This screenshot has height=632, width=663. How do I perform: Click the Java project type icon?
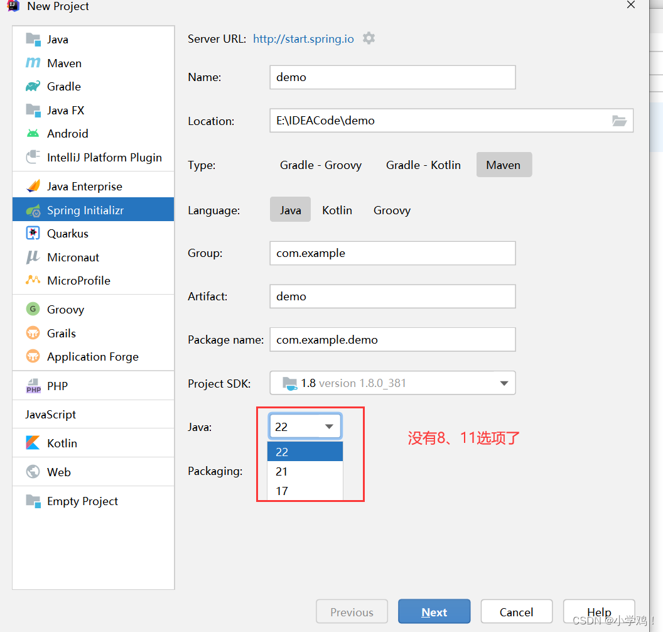(x=33, y=40)
